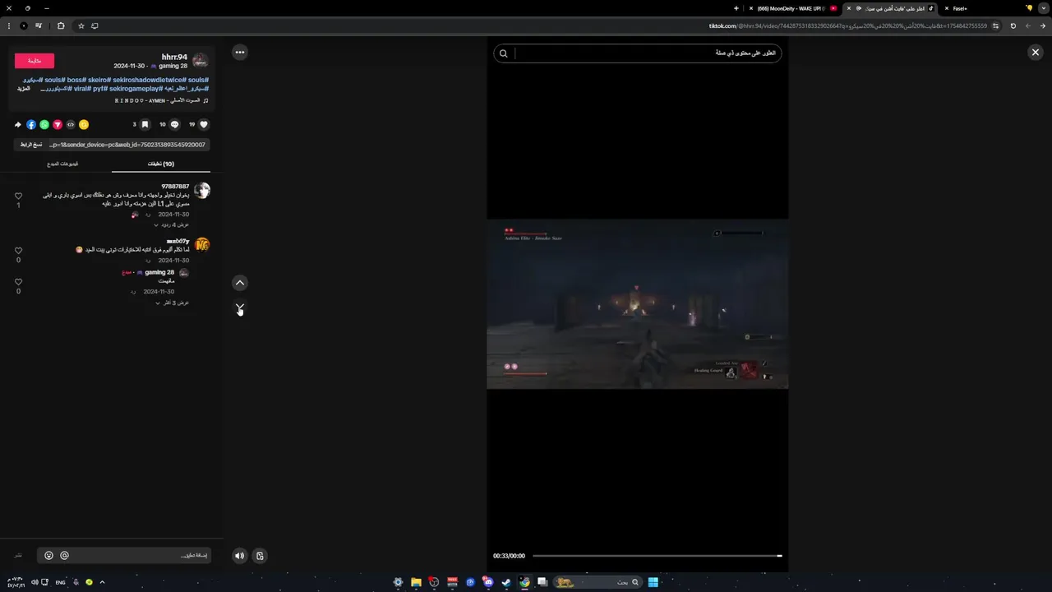Open the original sound RINDO - AYMEN link
1052x592 pixels.
pyautogui.click(x=161, y=100)
